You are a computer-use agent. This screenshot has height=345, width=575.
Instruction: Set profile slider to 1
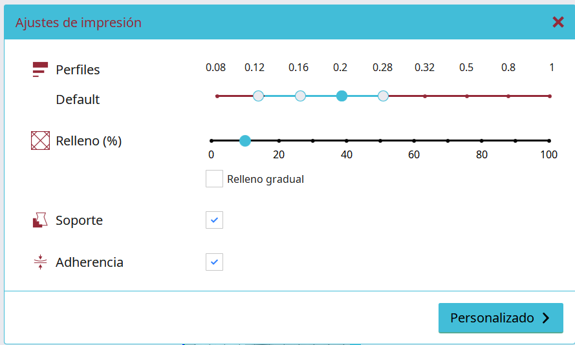550,96
